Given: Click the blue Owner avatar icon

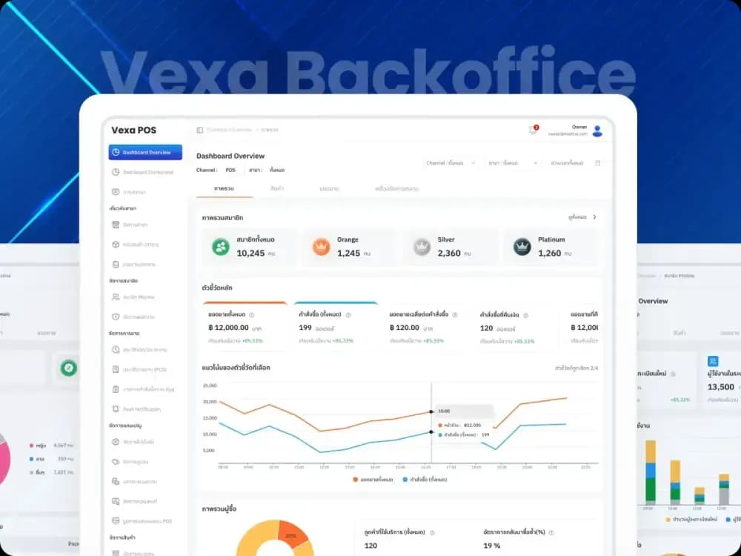Looking at the screenshot, I should tap(597, 131).
